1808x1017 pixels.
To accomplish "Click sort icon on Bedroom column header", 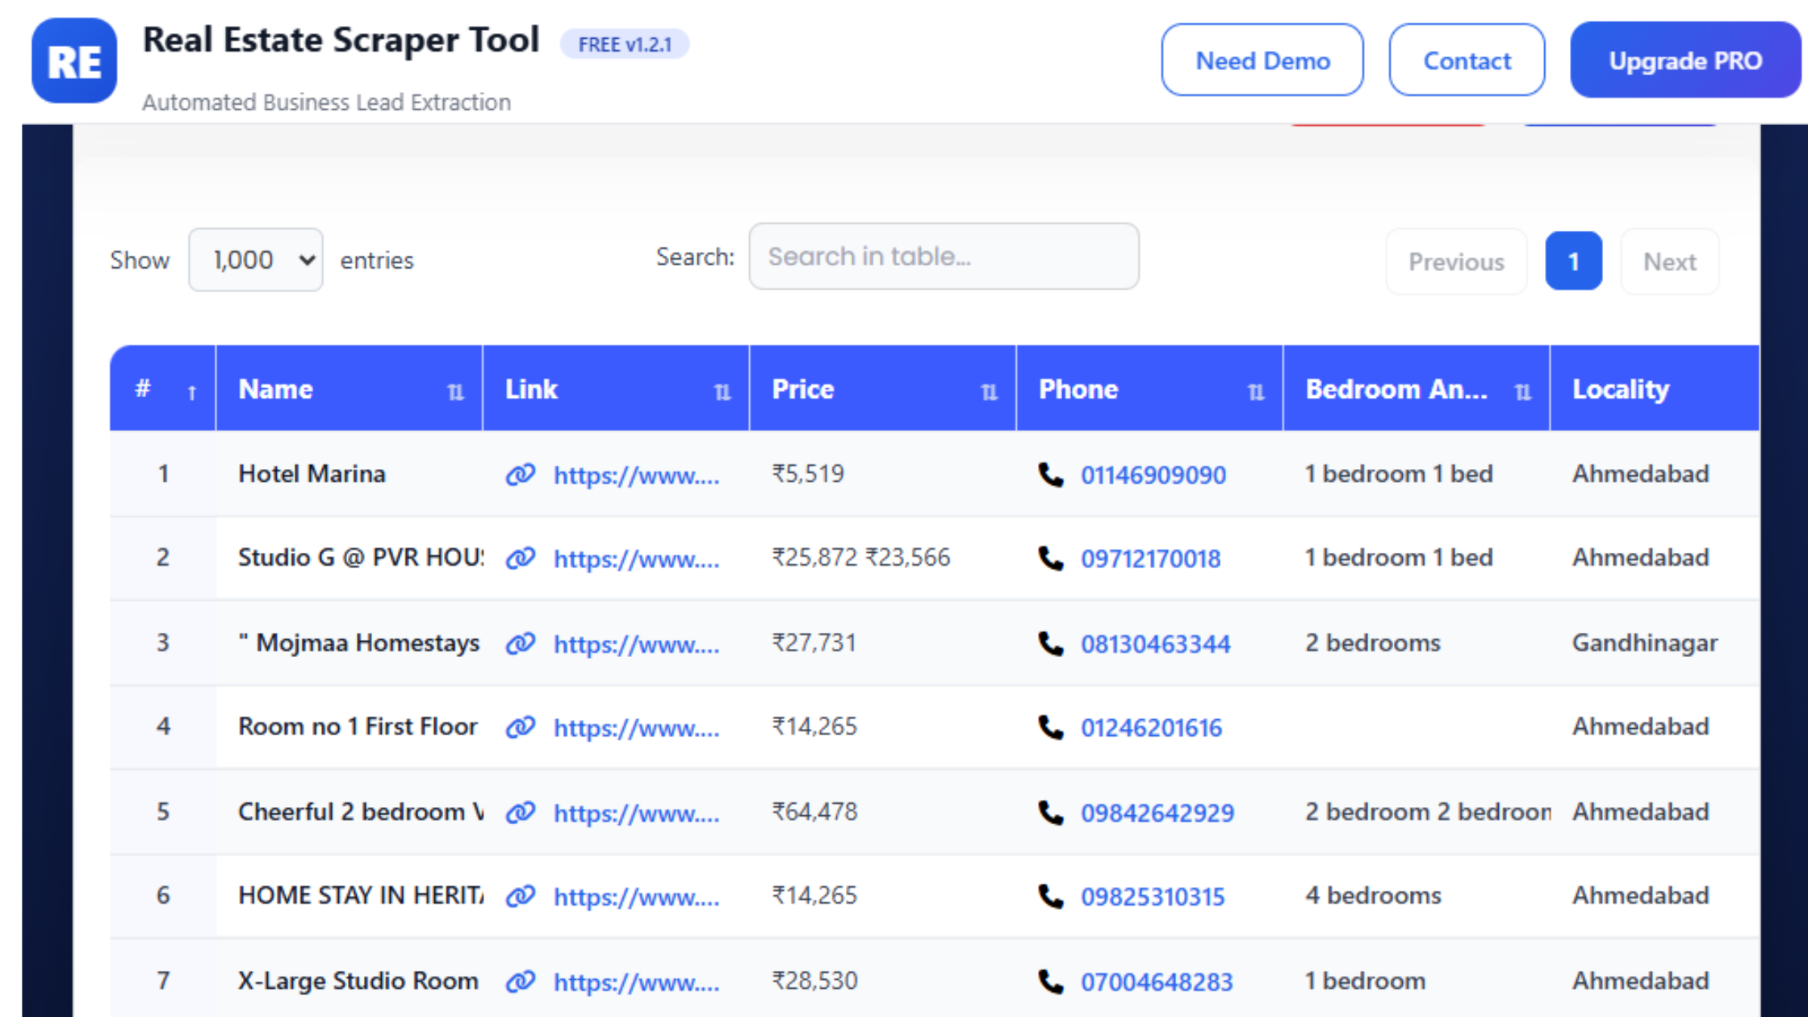I will coord(1522,392).
